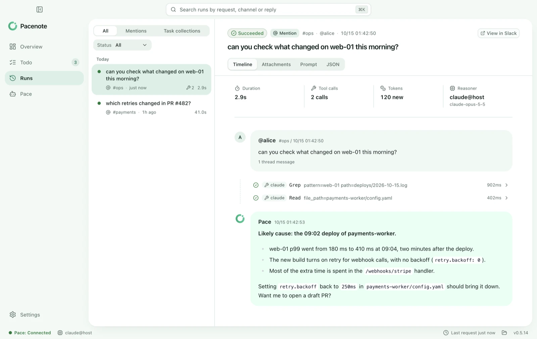Click the Pacenote logo icon
537x339 pixels.
tap(13, 26)
